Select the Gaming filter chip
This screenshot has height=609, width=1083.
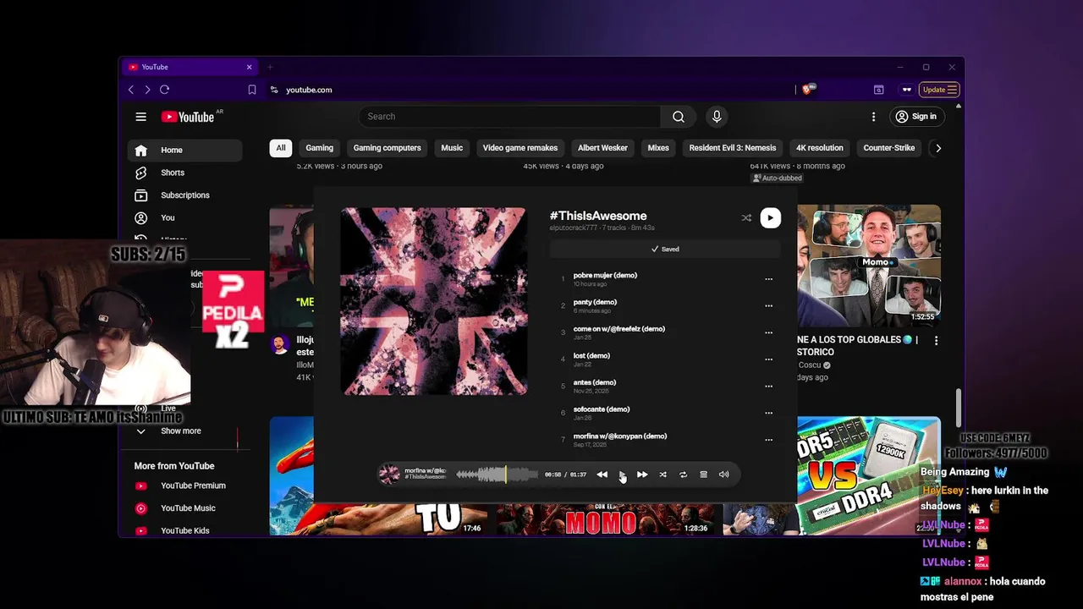(x=320, y=148)
